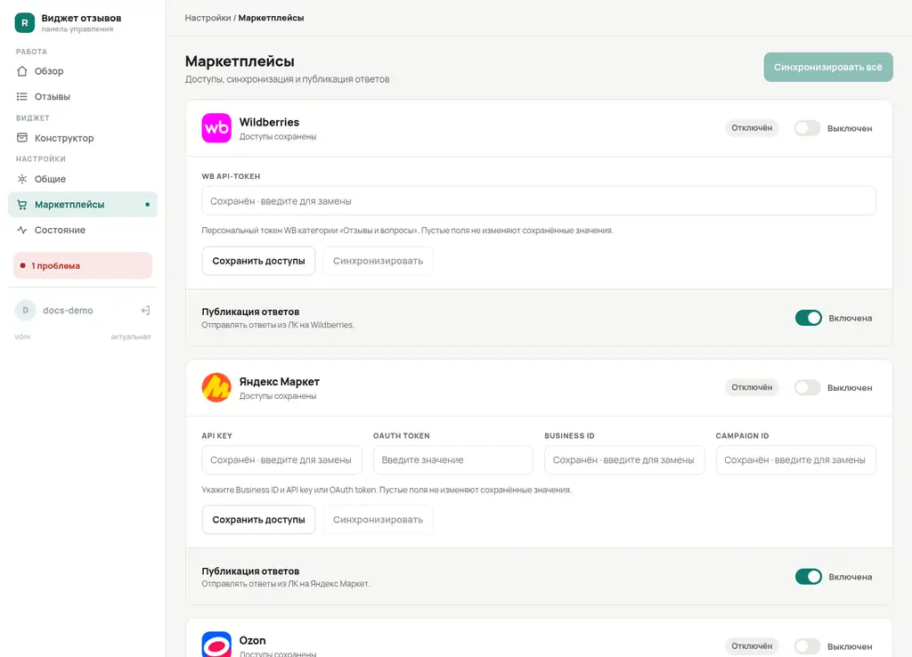Enable the Ozon marketplace toggle

click(x=807, y=646)
